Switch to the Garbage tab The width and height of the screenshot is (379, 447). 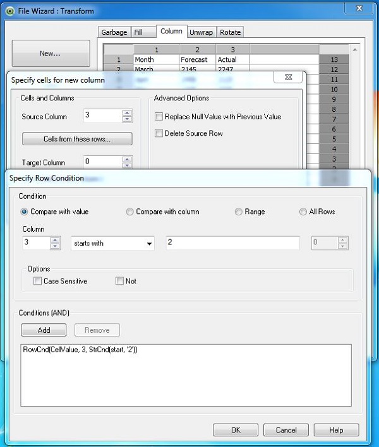[114, 32]
